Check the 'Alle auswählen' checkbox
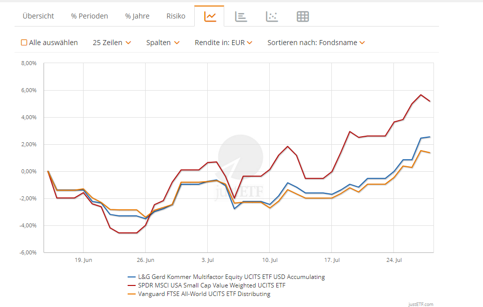The image size is (483, 307). tap(24, 43)
